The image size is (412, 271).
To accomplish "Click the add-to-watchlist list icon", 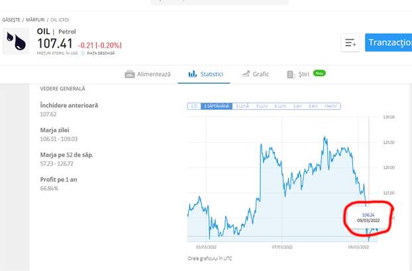I will pos(350,43).
